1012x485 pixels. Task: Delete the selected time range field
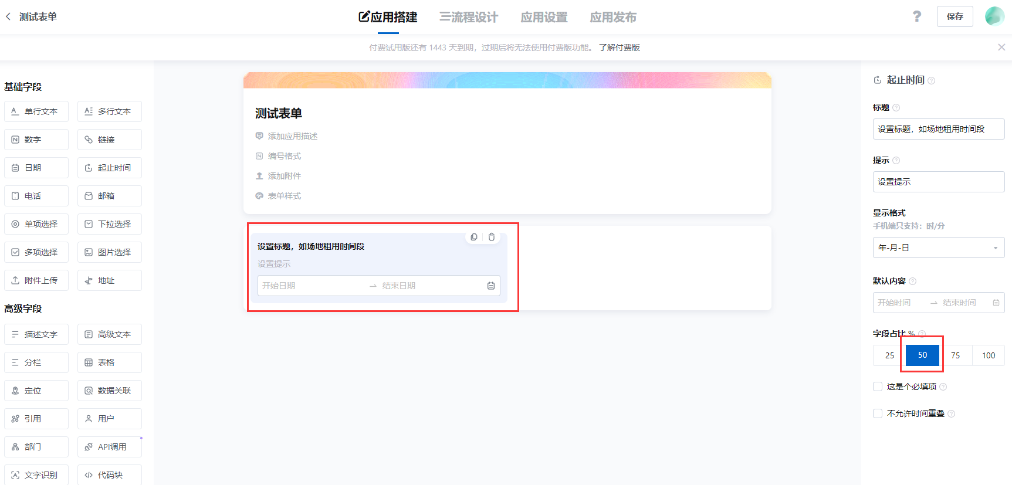[492, 237]
